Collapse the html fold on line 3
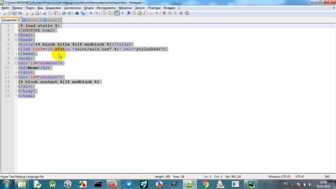 point(16,35)
